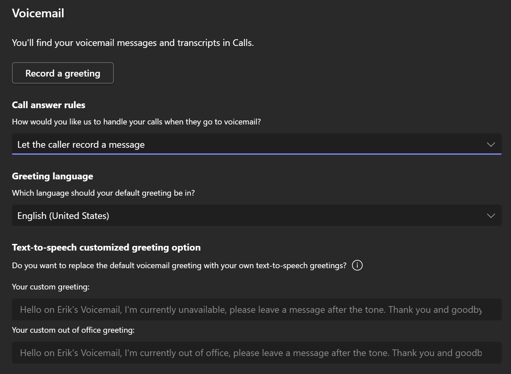Click the chevron on the caller message dropdown
The height and width of the screenshot is (374, 511).
click(491, 144)
